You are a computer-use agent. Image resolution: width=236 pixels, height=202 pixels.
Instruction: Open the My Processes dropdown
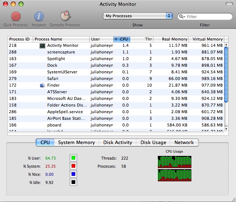click(x=138, y=16)
